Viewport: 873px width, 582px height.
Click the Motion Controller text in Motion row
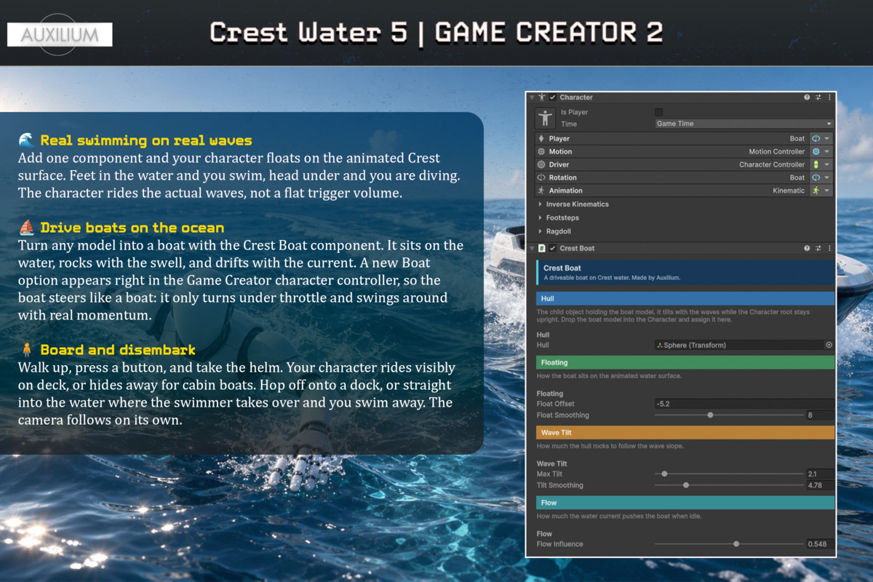(777, 151)
